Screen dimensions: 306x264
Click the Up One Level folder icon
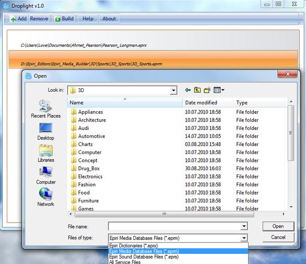197,90
